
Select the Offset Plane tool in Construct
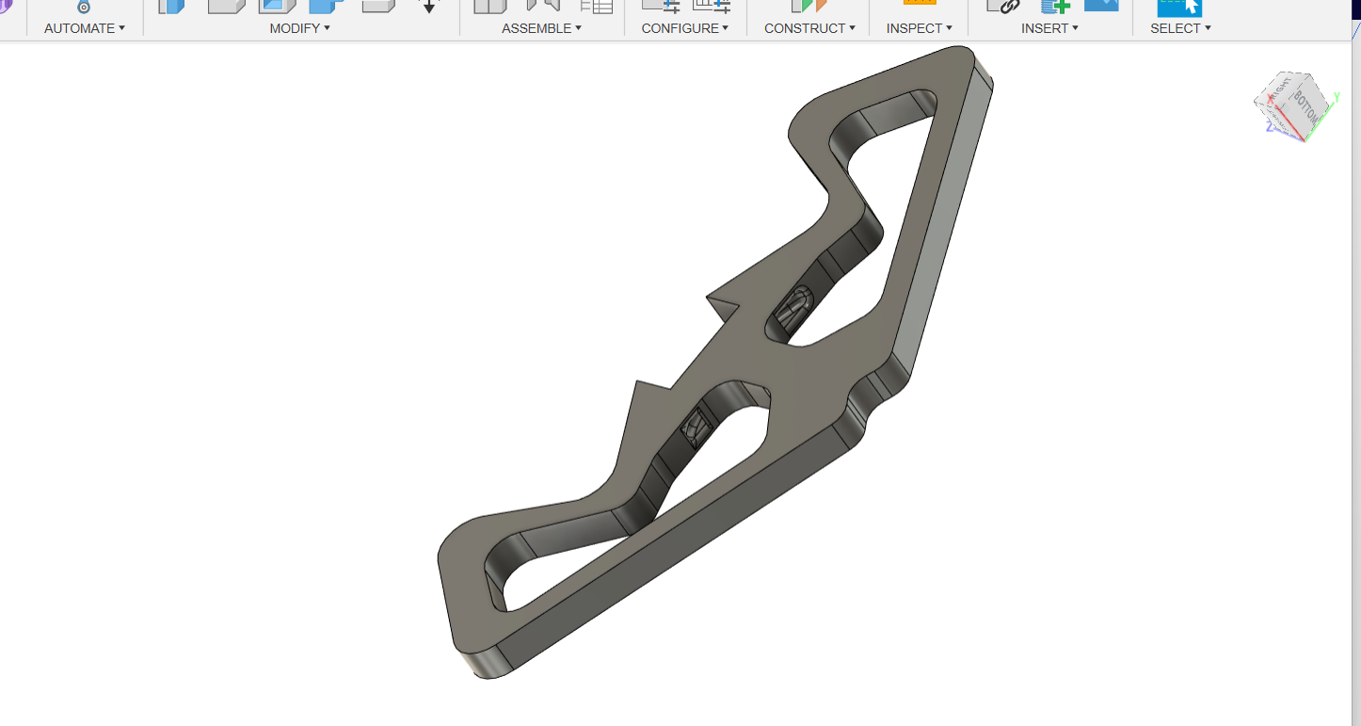pos(809,6)
